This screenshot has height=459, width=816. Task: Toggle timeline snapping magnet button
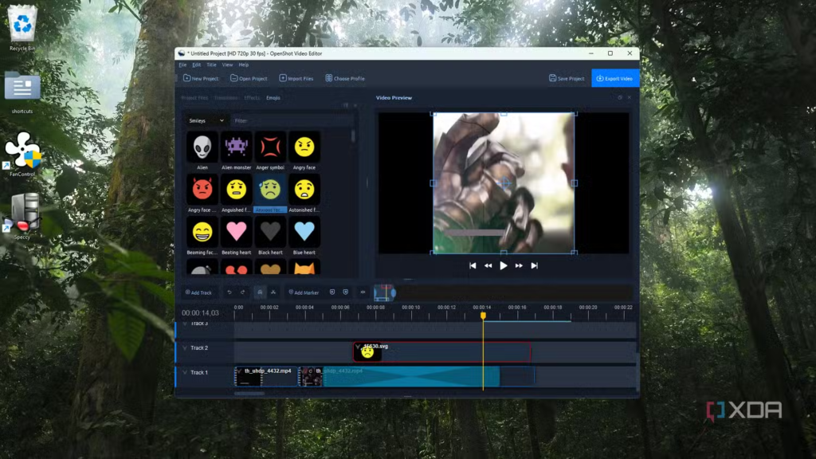coord(260,292)
